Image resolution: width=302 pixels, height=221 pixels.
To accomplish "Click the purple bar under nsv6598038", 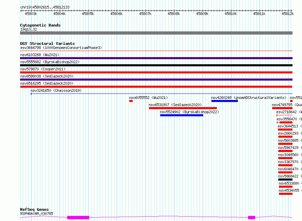I will click(156, 80).
